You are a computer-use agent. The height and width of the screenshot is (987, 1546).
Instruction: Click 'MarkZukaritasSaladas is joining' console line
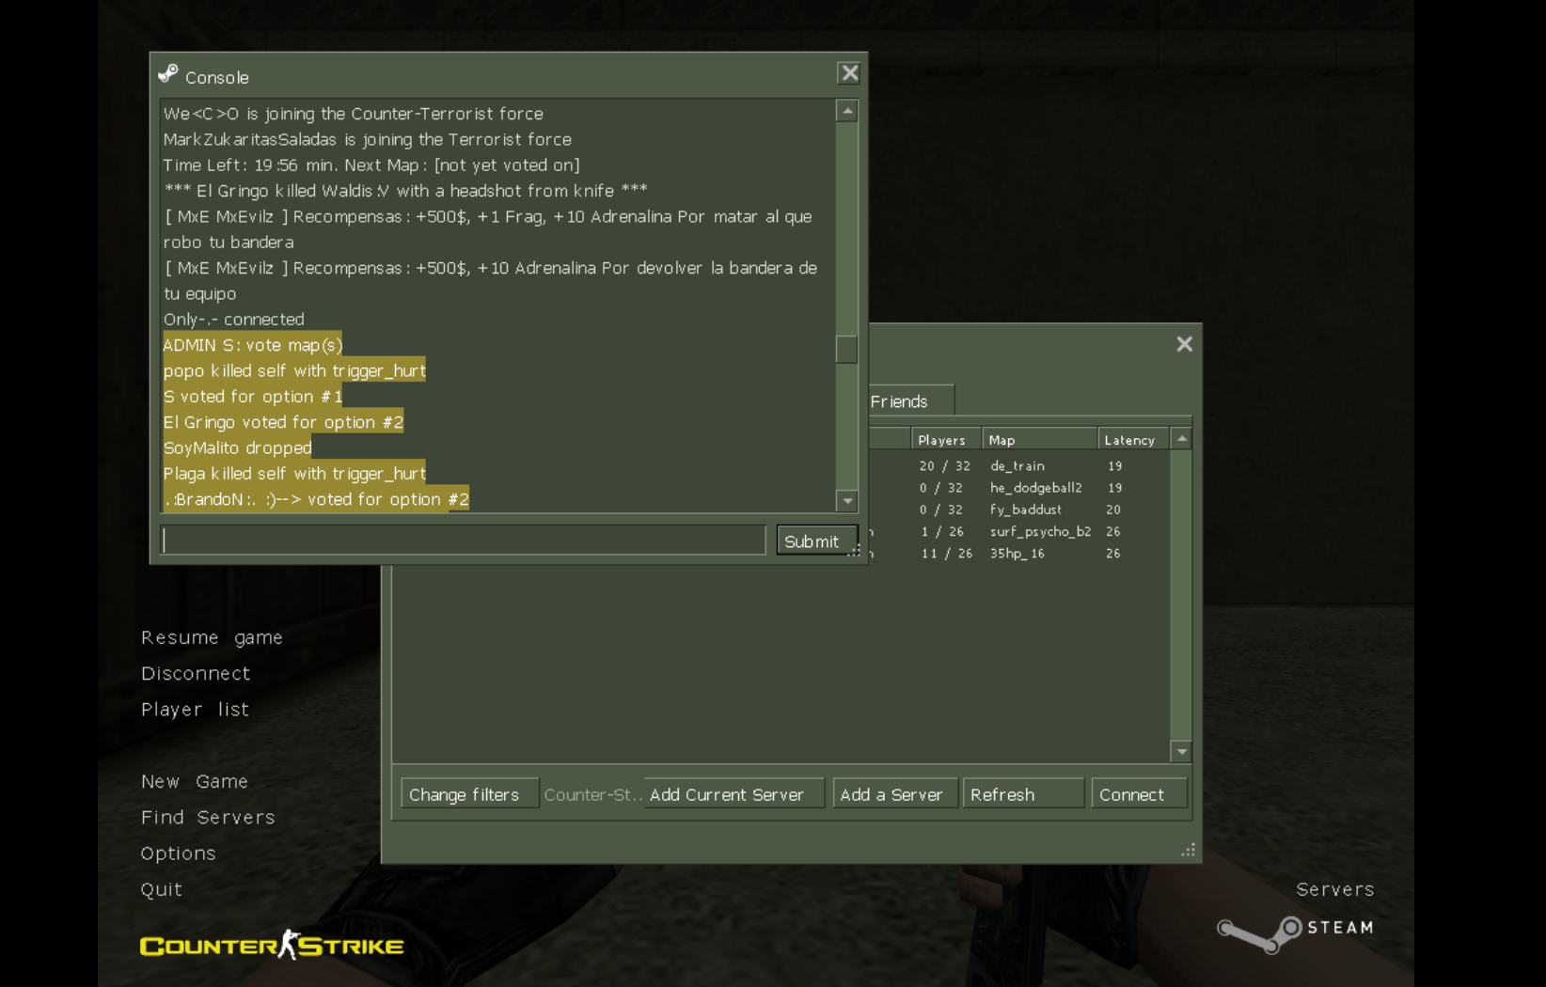pyautogui.click(x=368, y=139)
